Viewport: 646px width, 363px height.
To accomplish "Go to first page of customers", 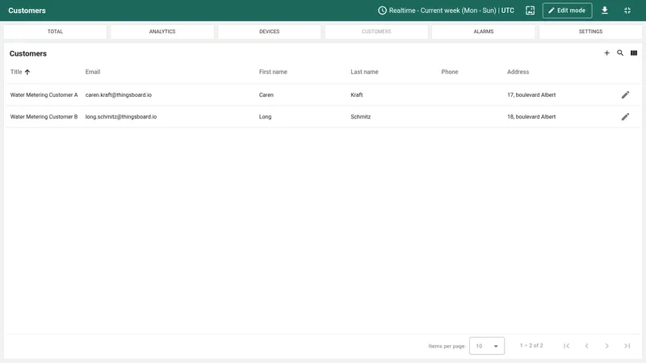I will tap(567, 346).
